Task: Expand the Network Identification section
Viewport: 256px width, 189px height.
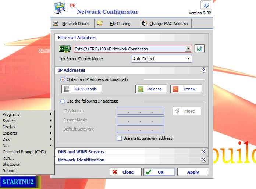Action: [203, 160]
